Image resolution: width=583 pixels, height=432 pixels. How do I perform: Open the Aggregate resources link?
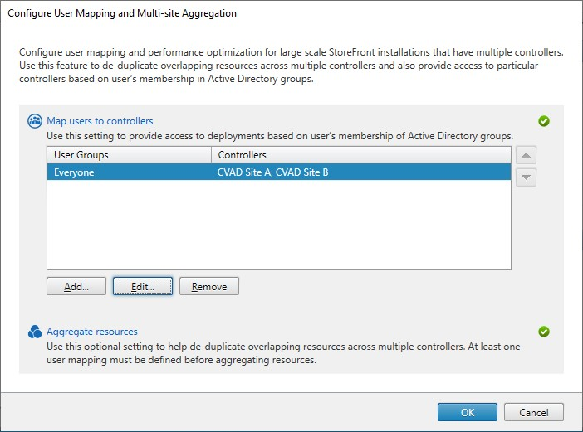click(91, 332)
